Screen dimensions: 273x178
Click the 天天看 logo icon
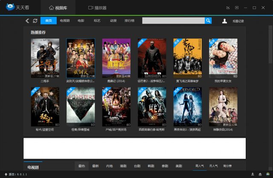(10, 7)
